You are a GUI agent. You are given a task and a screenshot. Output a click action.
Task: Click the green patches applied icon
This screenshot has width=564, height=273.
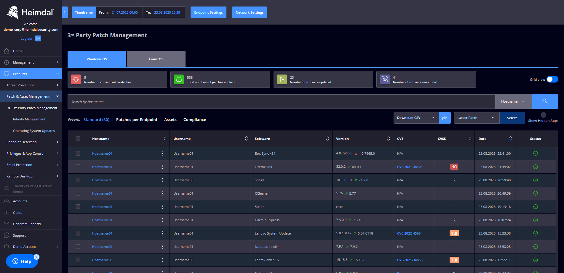[179, 79]
